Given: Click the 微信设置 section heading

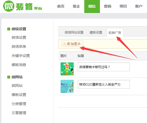Looking at the screenshot, I should [19, 29].
